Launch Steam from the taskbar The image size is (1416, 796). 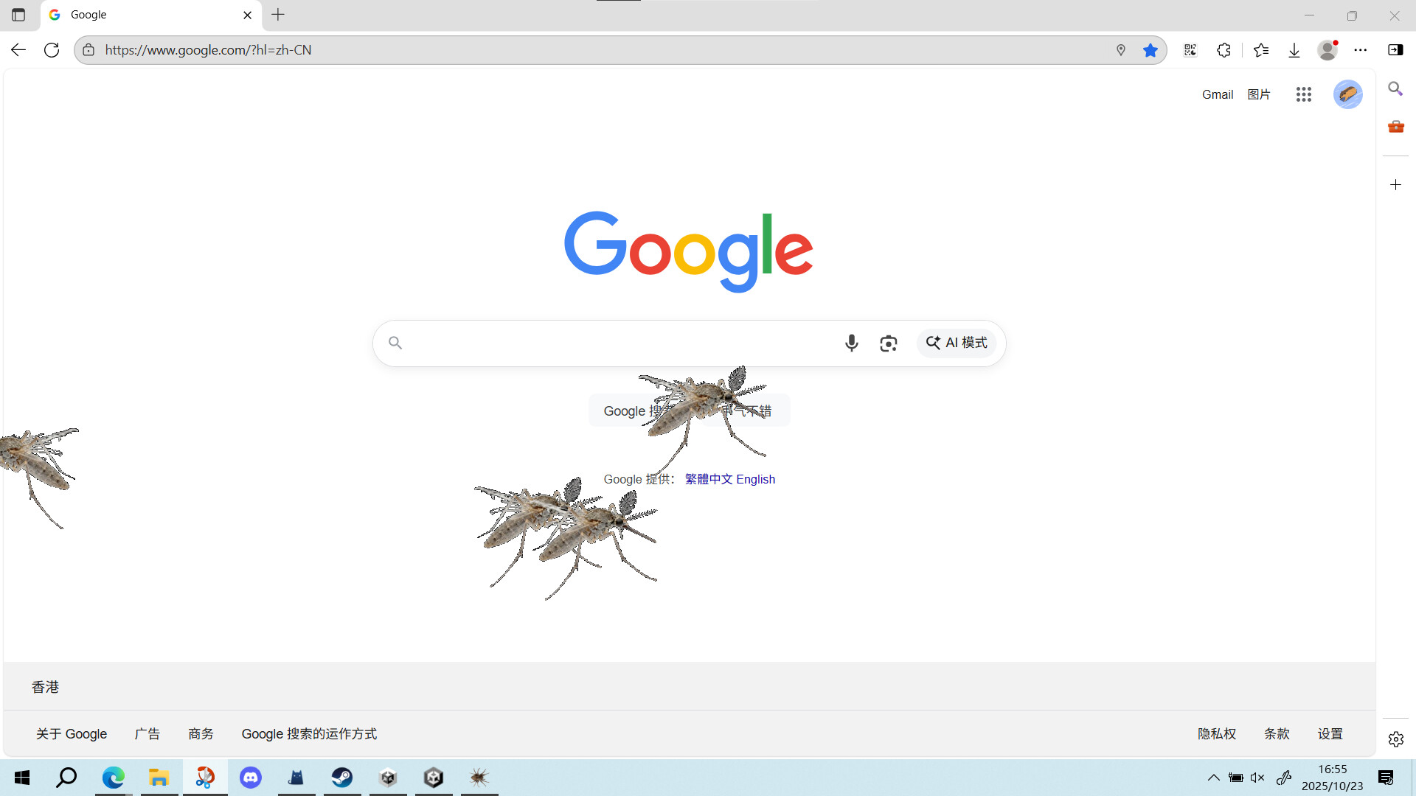click(x=341, y=778)
